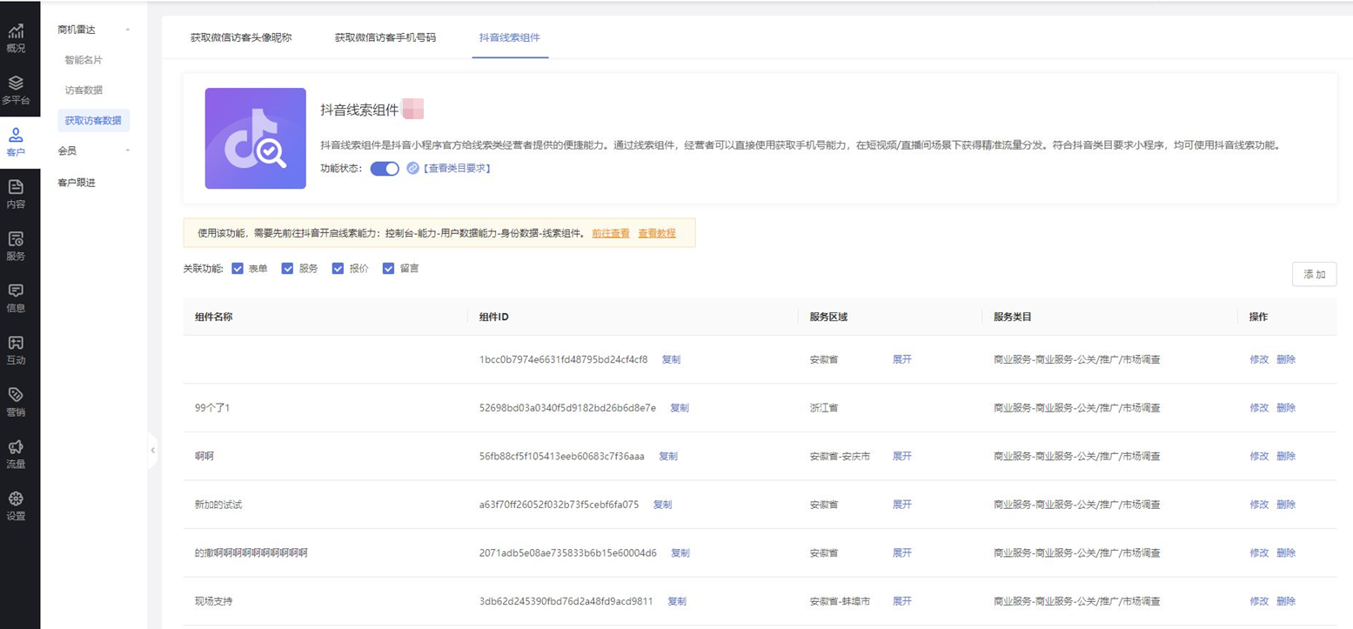
Task: Open the 查看教程 link
Action: [657, 233]
